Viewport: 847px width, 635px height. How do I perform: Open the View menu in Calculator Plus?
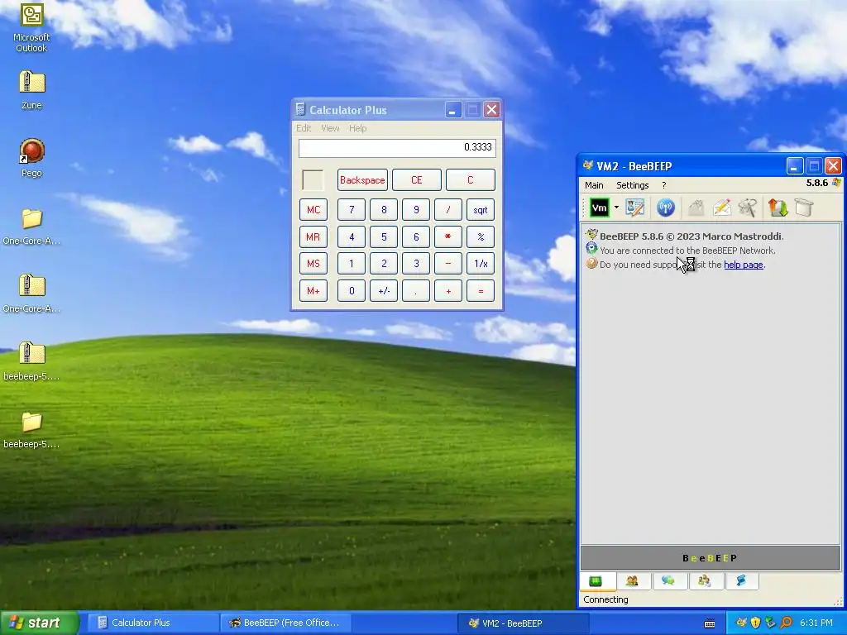point(330,128)
